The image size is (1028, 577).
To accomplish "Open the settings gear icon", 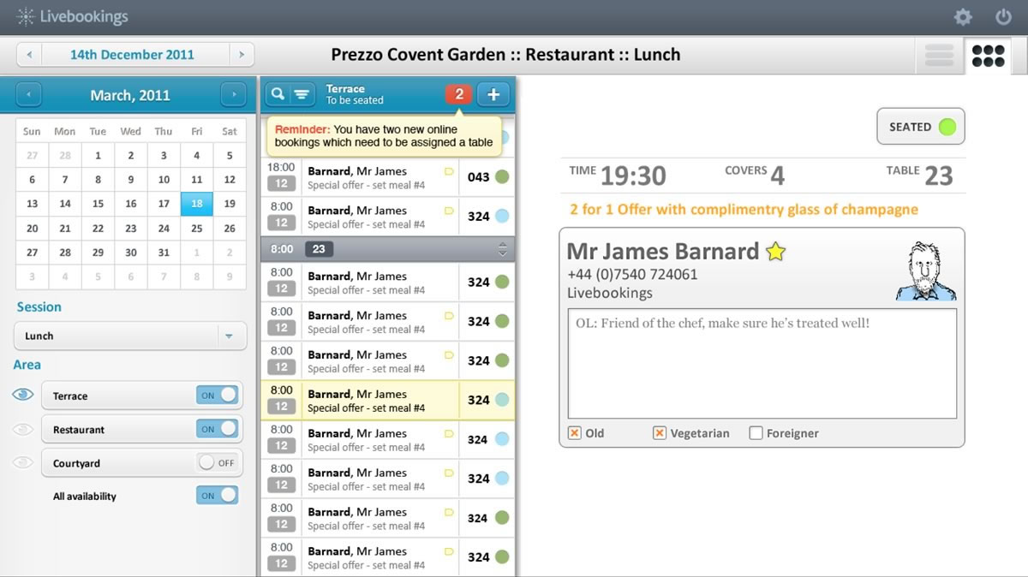I will pyautogui.click(x=962, y=16).
